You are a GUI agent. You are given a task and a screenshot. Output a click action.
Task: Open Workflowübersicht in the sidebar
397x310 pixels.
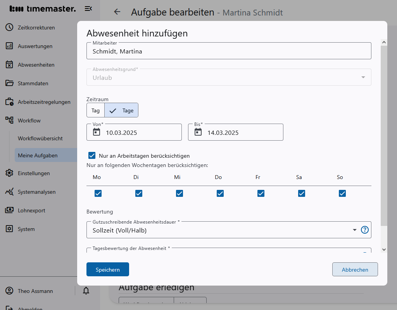(x=40, y=138)
